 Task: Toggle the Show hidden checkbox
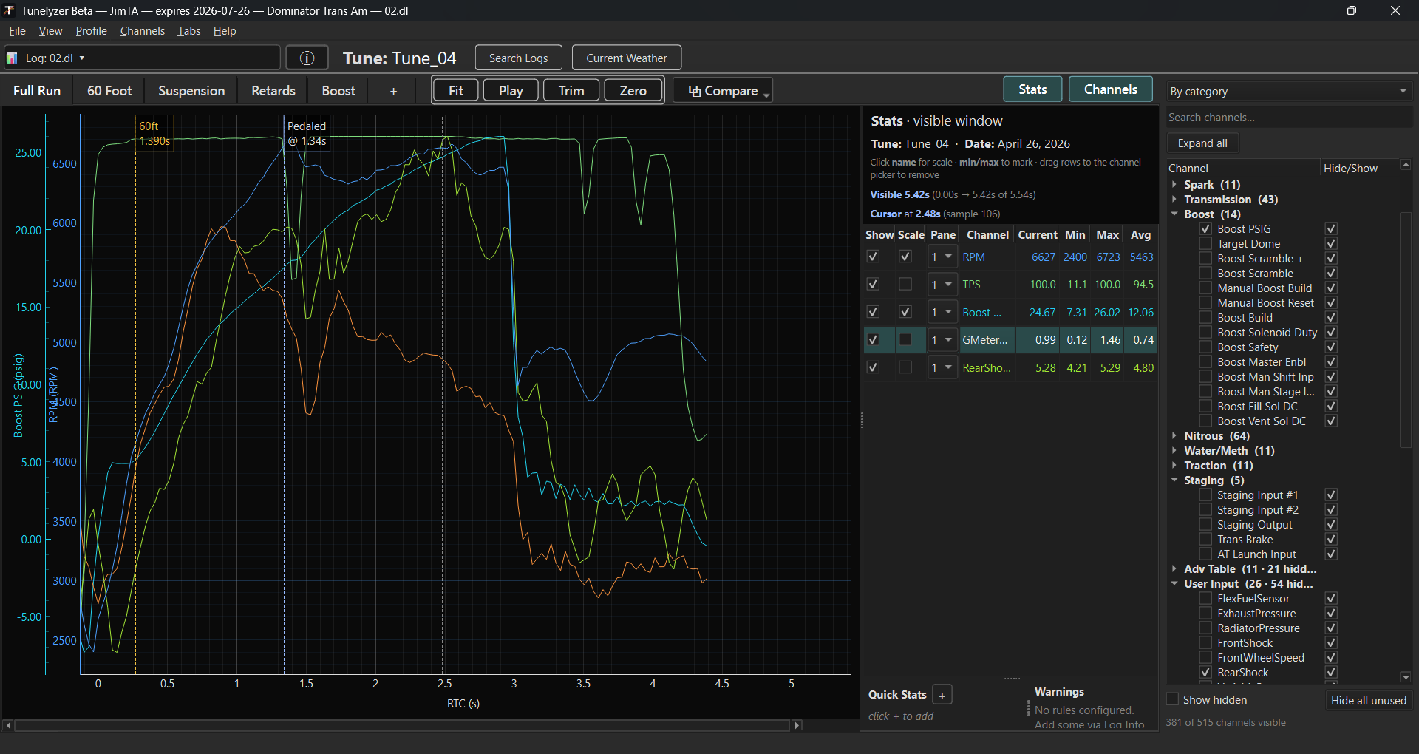pos(1171,699)
